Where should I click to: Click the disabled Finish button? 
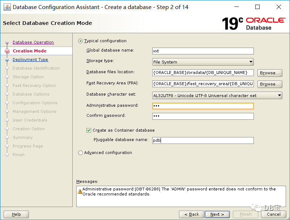coord(246,214)
